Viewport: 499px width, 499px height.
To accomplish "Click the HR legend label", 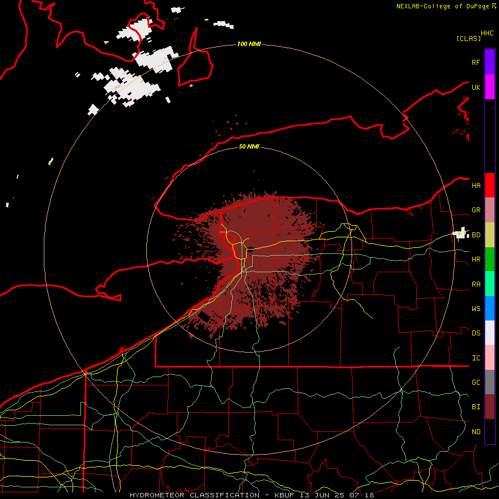I will click(476, 259).
